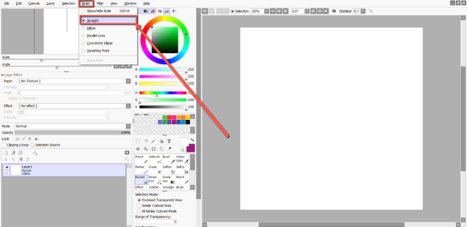This screenshot has width=467, height=227.
Task: Open the Effect dropdown
Action: [x=128, y=106]
